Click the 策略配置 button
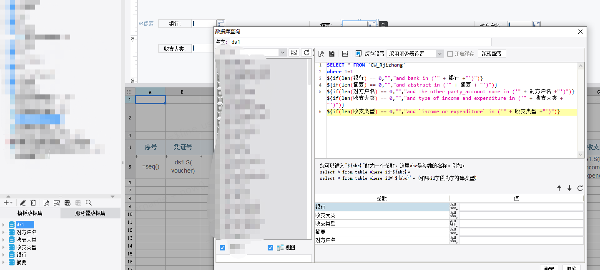Screen dimensions: 600x270 (x=492, y=54)
